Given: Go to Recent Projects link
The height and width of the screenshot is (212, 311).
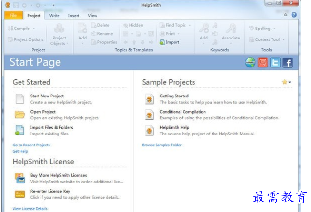Looking at the screenshot, I should click(x=31, y=145).
